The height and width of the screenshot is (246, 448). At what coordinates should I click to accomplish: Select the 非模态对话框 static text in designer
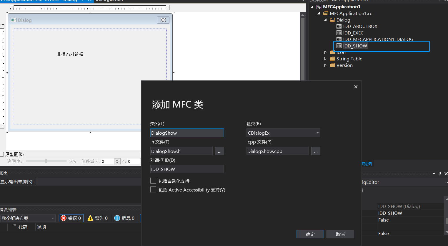click(70, 54)
